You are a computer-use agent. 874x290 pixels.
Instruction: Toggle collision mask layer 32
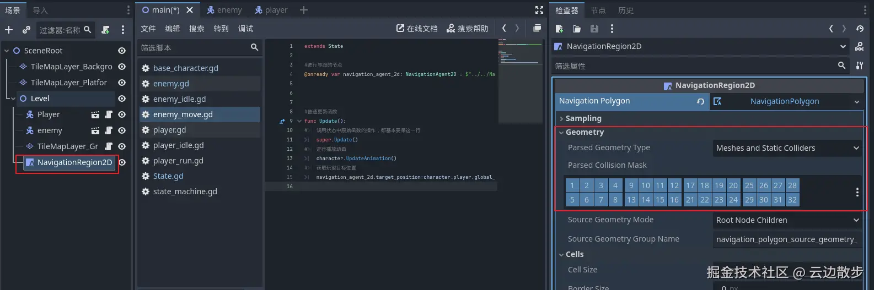tap(792, 200)
